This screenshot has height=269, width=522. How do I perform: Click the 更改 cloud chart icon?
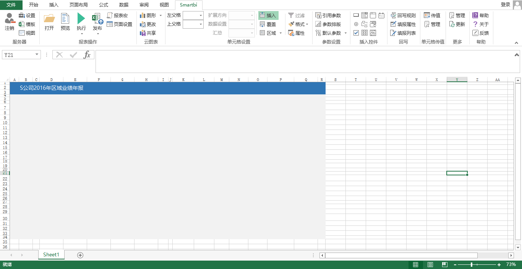click(x=143, y=24)
